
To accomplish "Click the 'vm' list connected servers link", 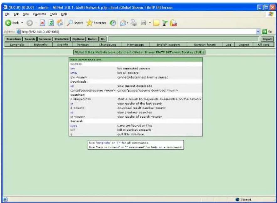I will coord(72,68).
